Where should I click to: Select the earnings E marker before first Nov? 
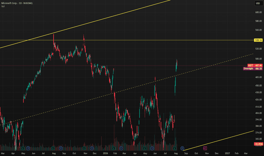(x=84, y=148)
